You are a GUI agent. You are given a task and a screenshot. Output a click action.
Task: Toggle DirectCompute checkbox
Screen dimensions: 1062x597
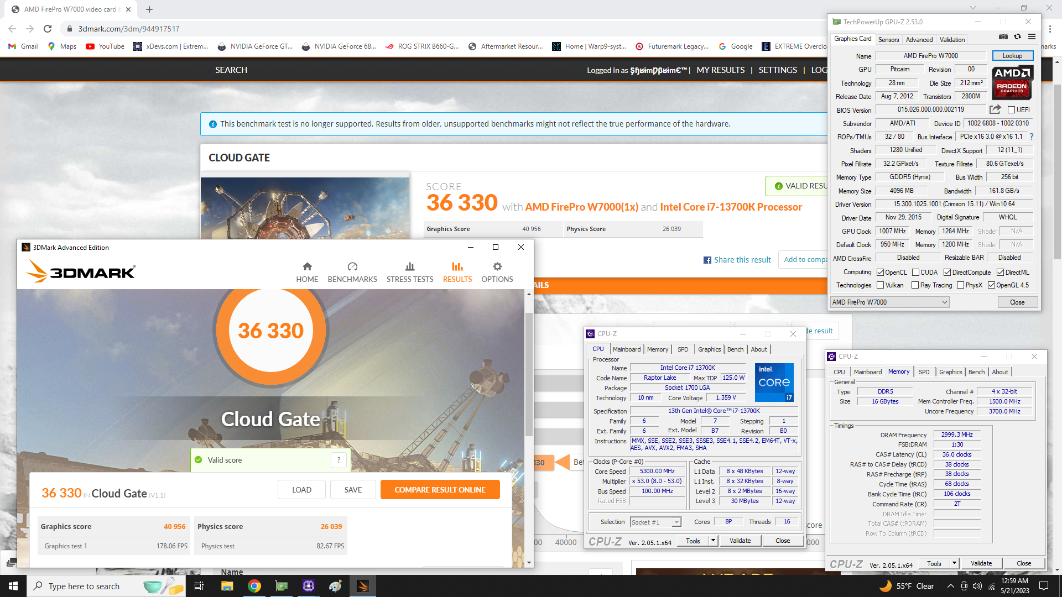[x=948, y=273]
